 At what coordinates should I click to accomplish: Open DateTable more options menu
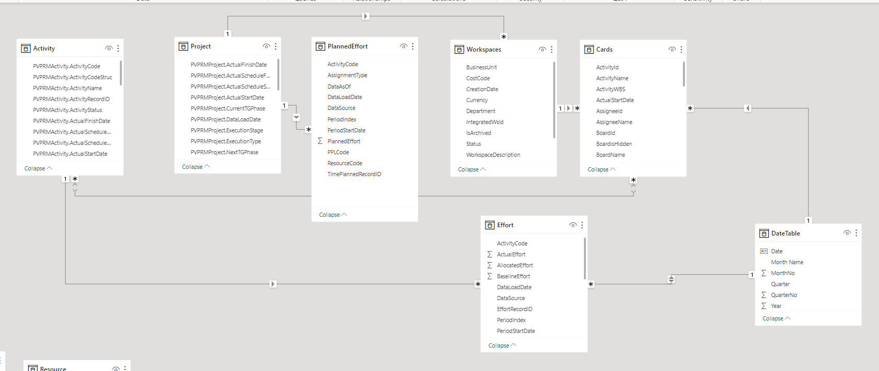(x=857, y=233)
